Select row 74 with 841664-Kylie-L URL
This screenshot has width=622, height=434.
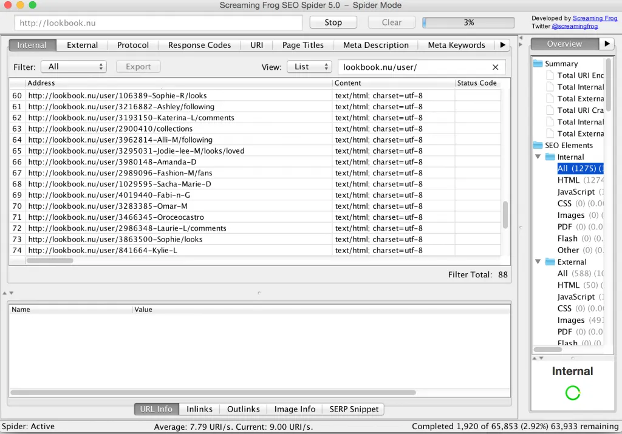click(255, 251)
